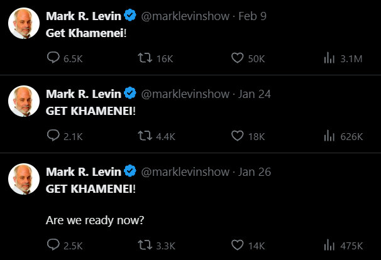Click the Jan 26 date link
381x260 pixels.
255,171
